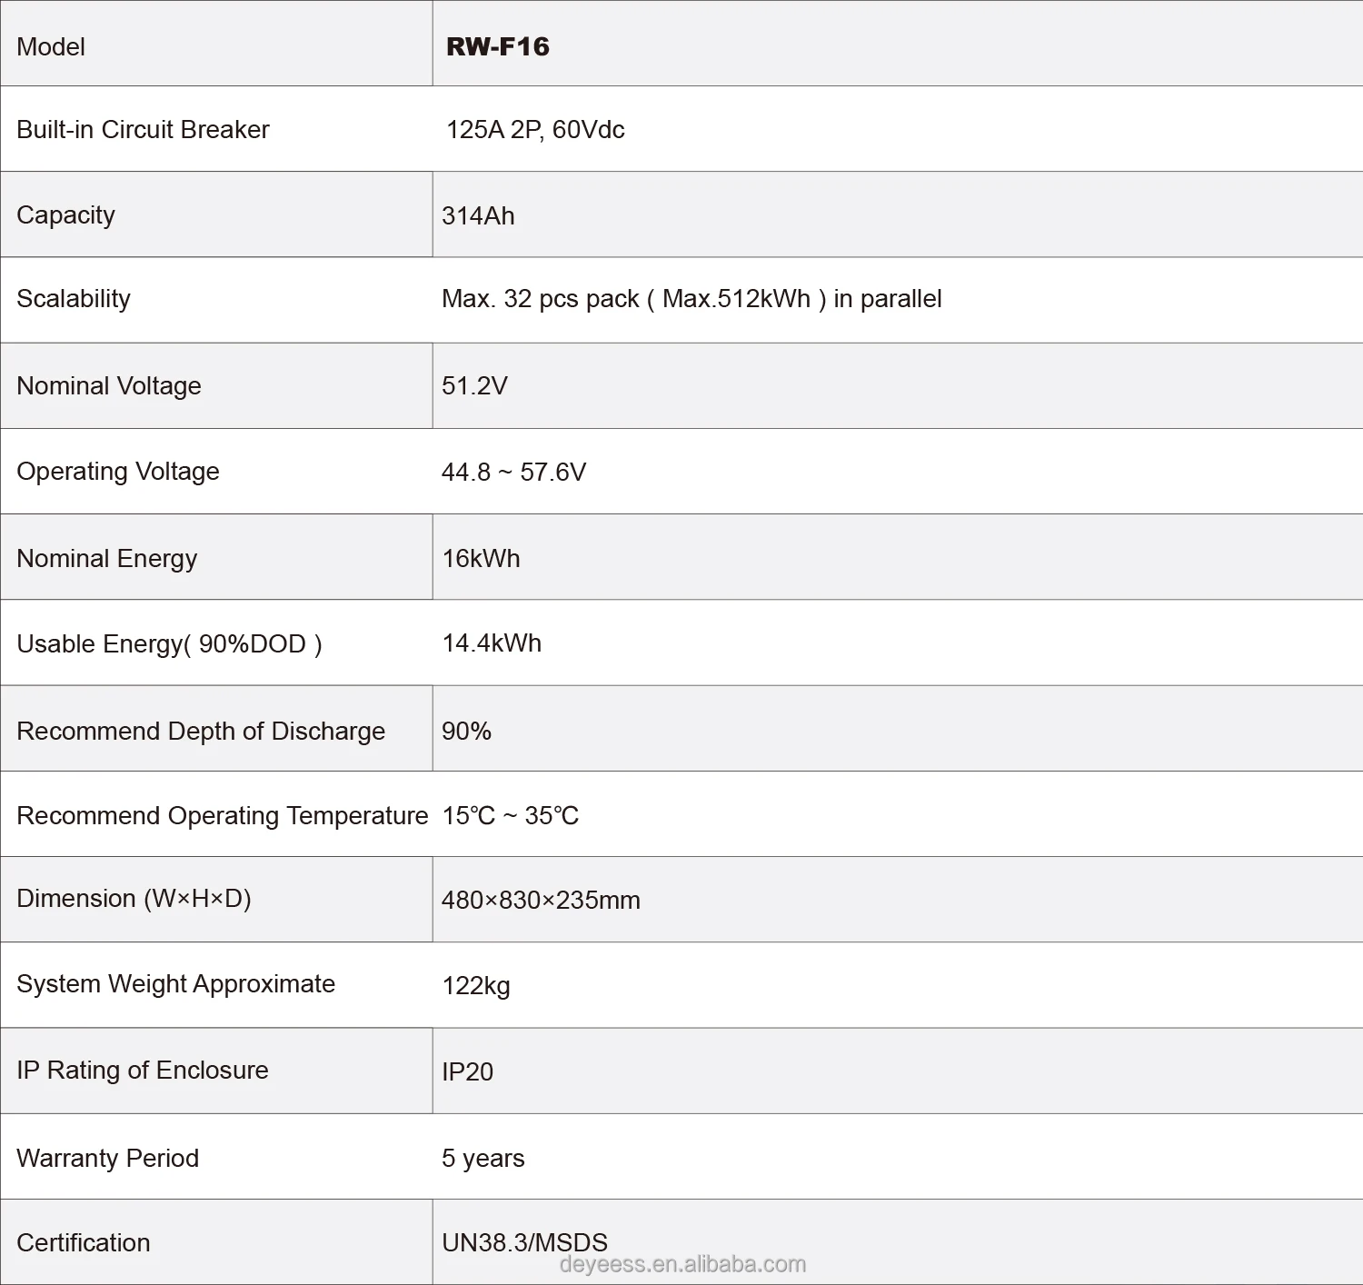Select the Scalability row label
Viewport: 1363px width, 1285px height.
click(74, 299)
